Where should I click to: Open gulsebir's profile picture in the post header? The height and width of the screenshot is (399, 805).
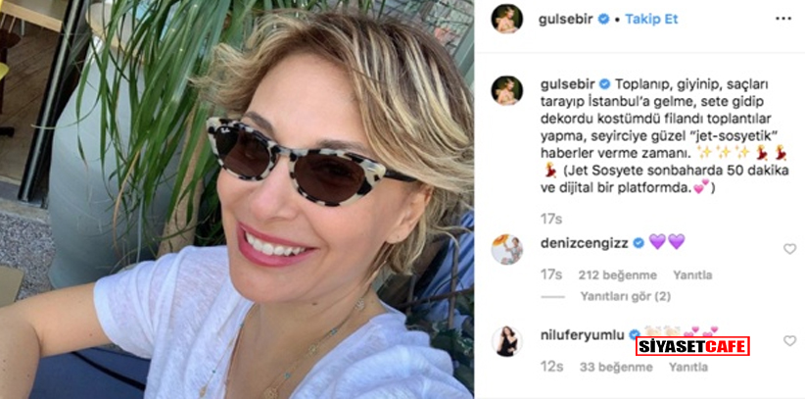(506, 19)
